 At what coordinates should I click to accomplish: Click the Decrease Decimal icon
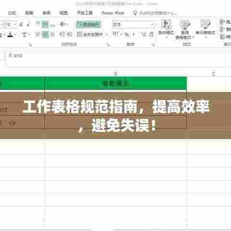pos(152,34)
